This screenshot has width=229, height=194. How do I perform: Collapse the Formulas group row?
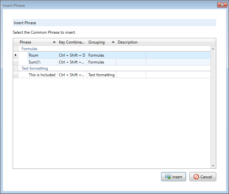click(x=29, y=49)
